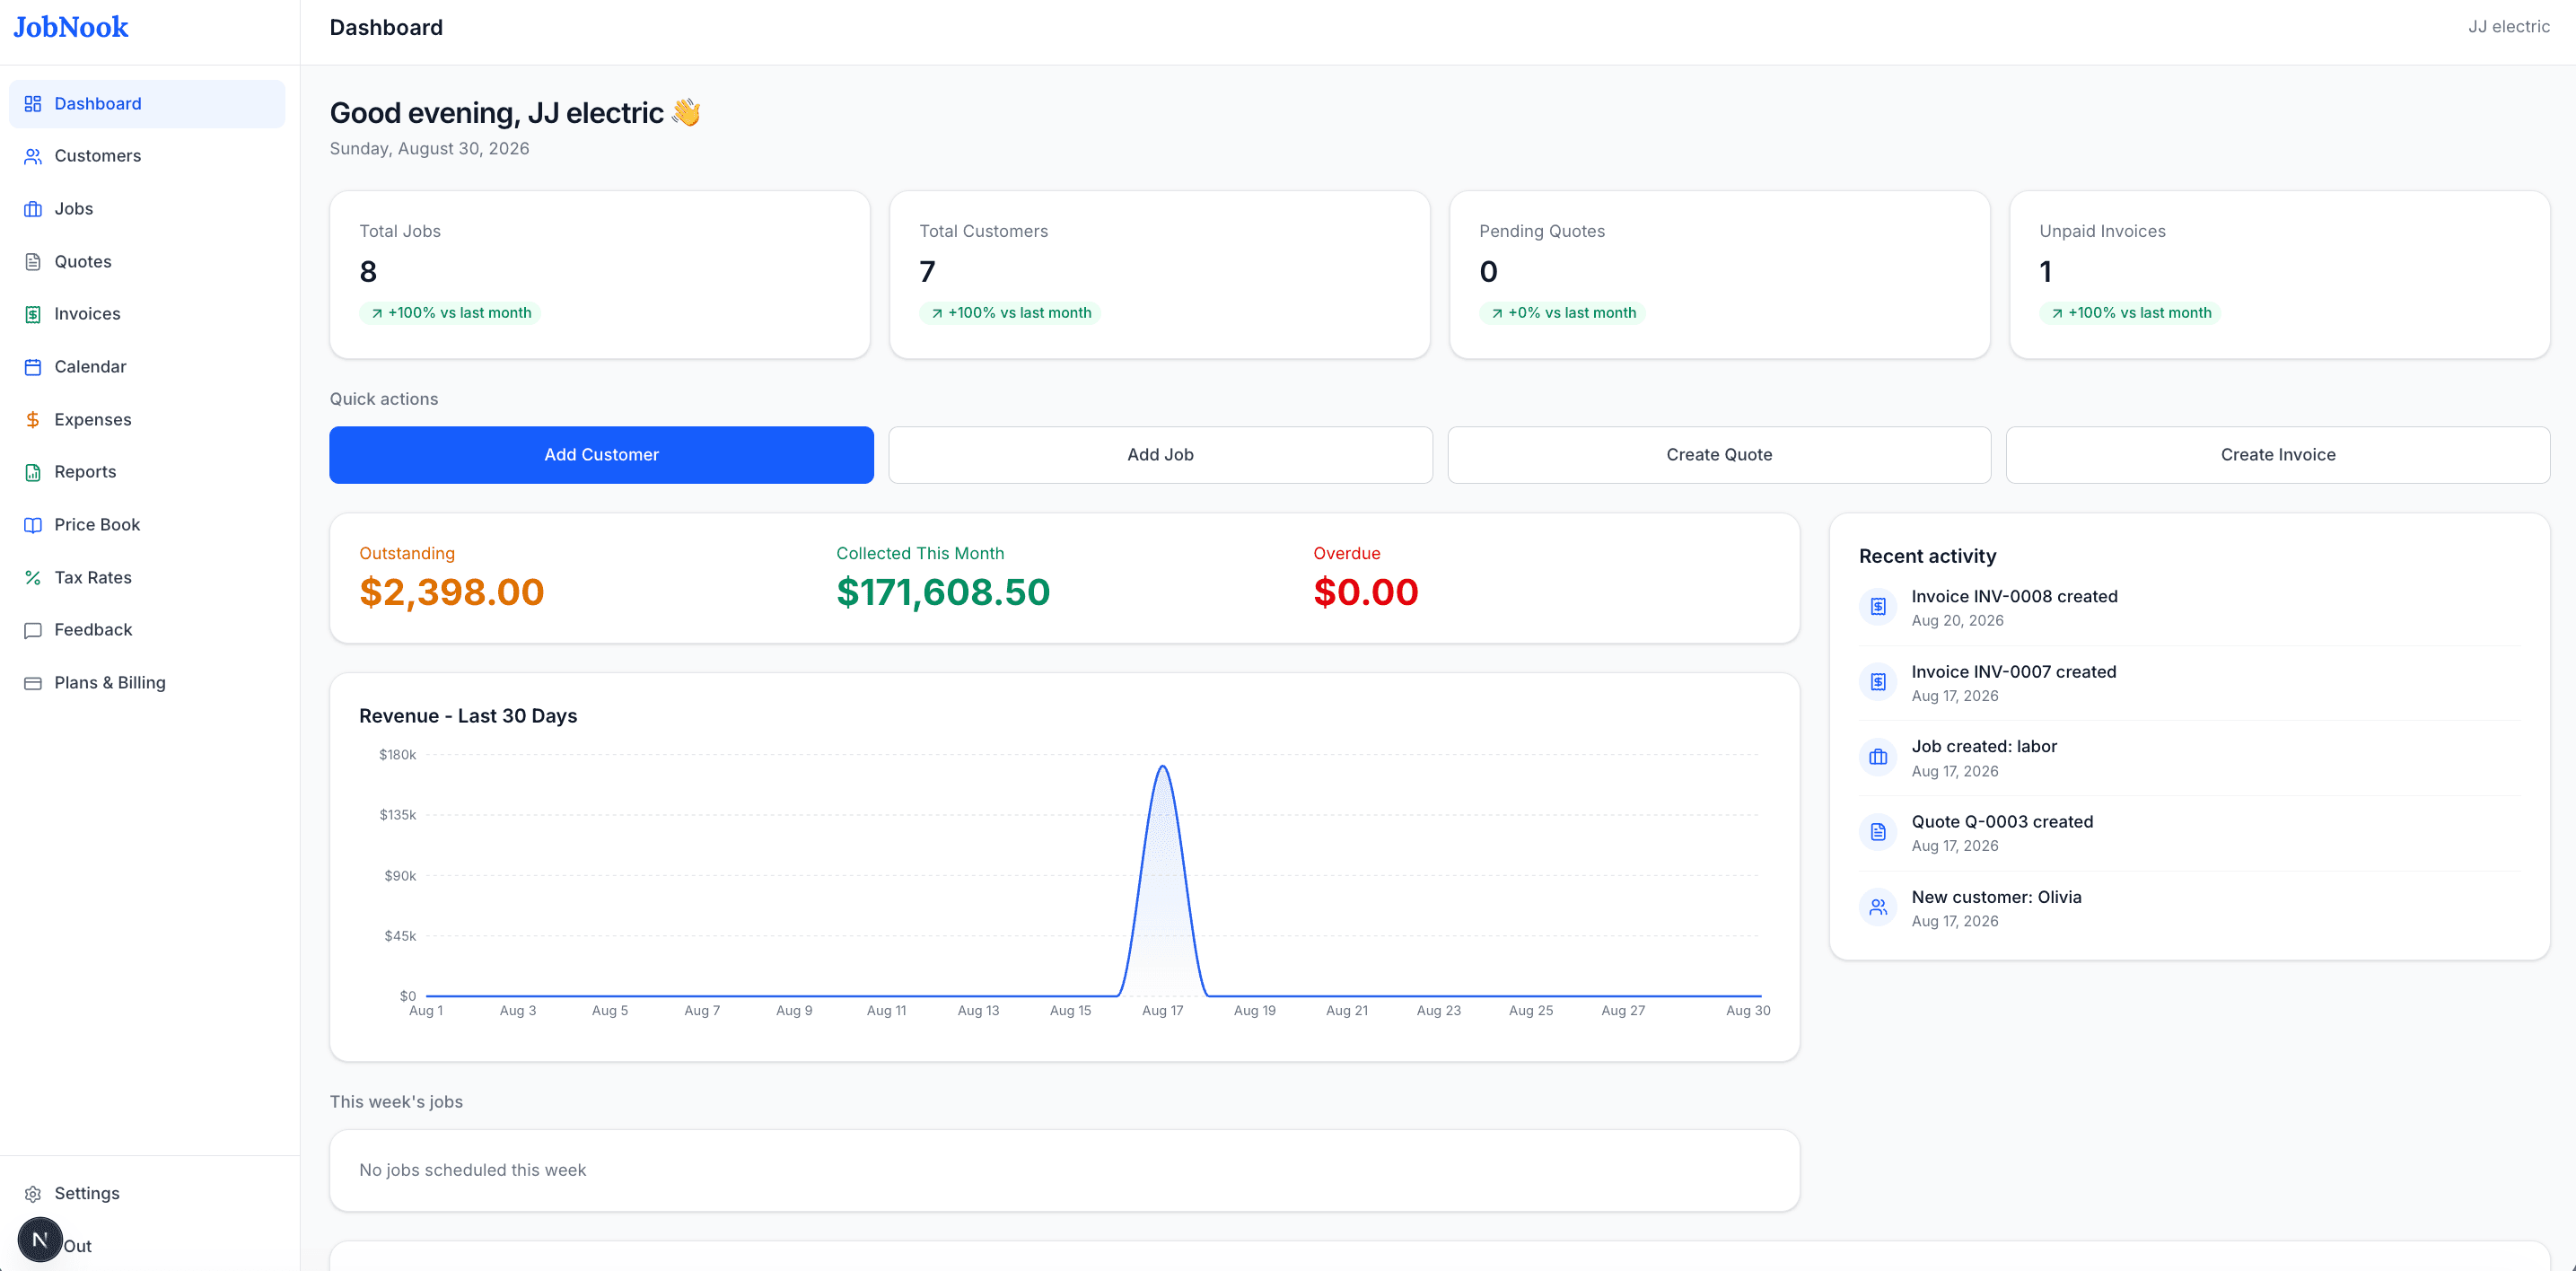
Task: Click the document icon beside Quote Q-0003 created
Action: [1878, 832]
